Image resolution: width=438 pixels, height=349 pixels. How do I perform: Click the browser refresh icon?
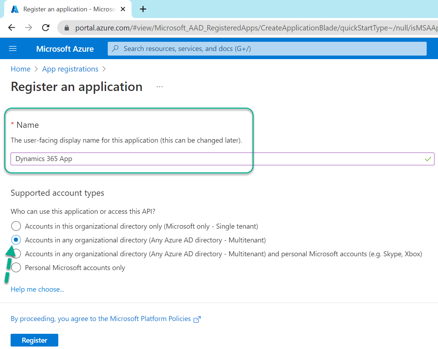point(46,28)
